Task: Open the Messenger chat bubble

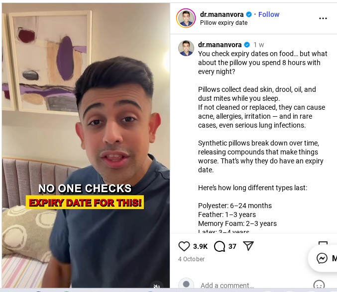Action: 323,258
